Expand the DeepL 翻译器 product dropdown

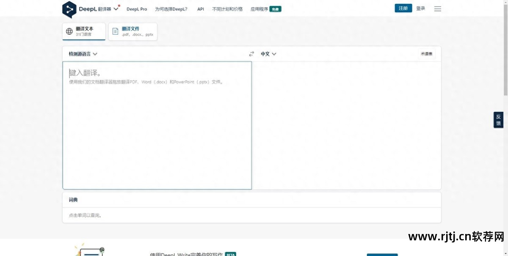click(x=116, y=9)
